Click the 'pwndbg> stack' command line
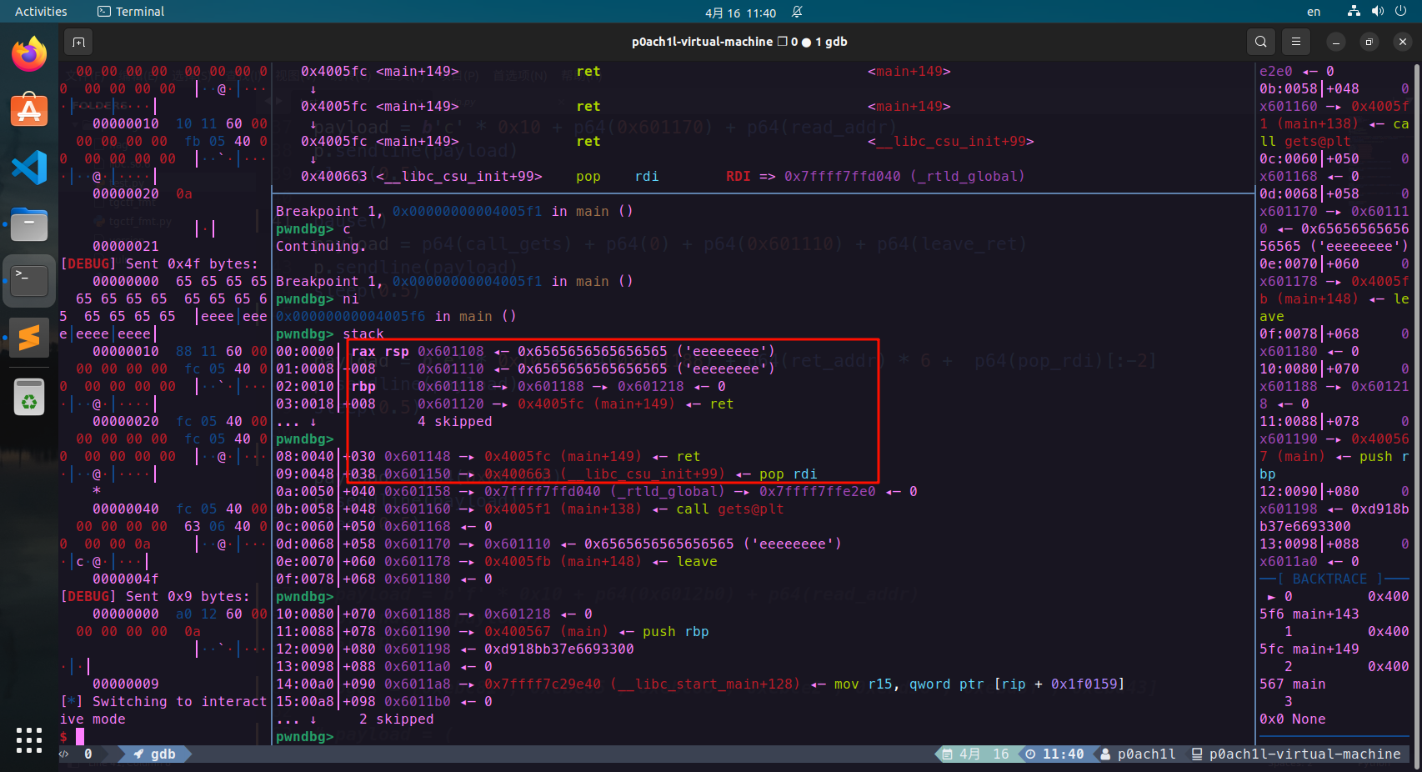Image resolution: width=1422 pixels, height=772 pixels. [330, 333]
